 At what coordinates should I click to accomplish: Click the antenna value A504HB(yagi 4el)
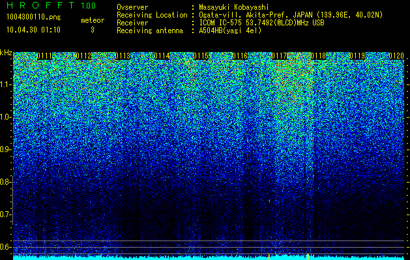coord(230,31)
